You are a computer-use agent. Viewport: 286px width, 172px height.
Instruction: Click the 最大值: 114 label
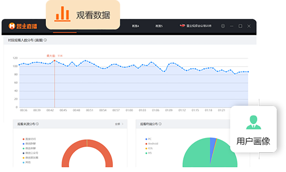coord(55,56)
